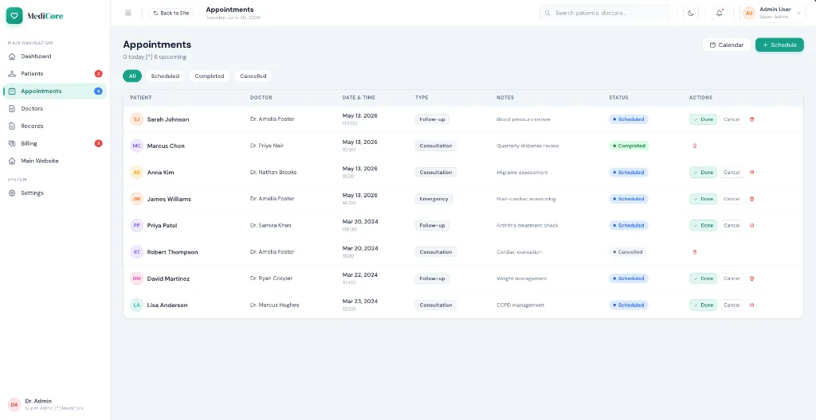Click David Martinez's DM avatar

tap(136, 278)
